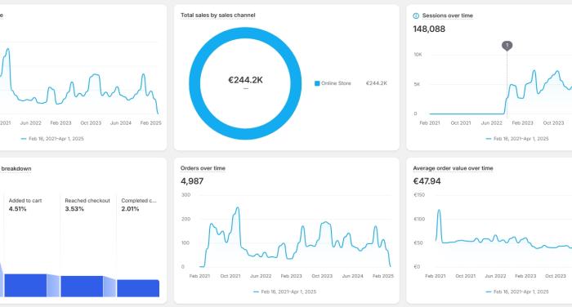The height and width of the screenshot is (307, 572).
Task: Click the €47.94 average order value
Action: tap(427, 181)
